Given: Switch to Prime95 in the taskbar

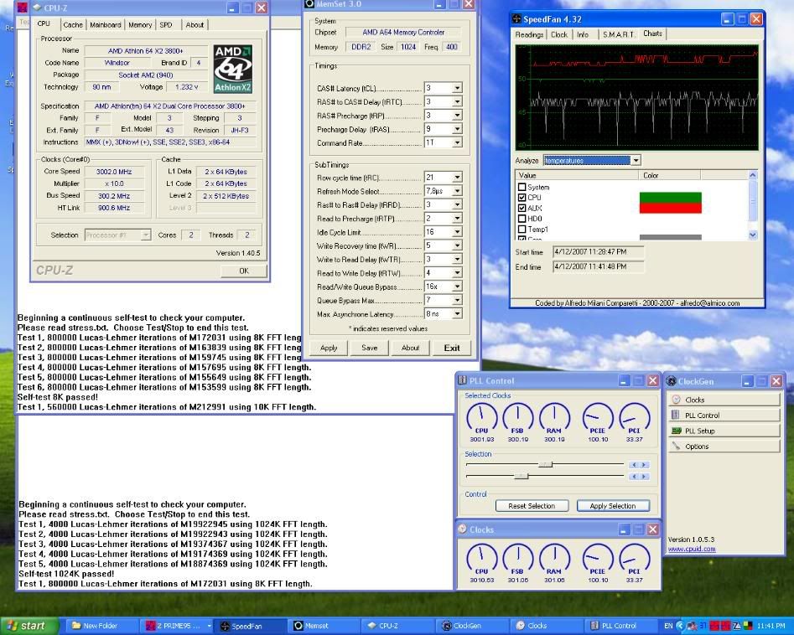Looking at the screenshot, I should click(x=179, y=626).
